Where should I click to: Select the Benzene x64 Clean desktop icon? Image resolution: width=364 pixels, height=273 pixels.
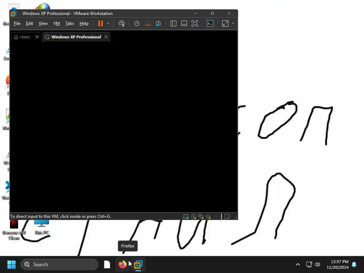[14, 230]
